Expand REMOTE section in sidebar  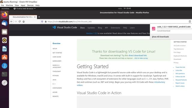tap(55, 96)
